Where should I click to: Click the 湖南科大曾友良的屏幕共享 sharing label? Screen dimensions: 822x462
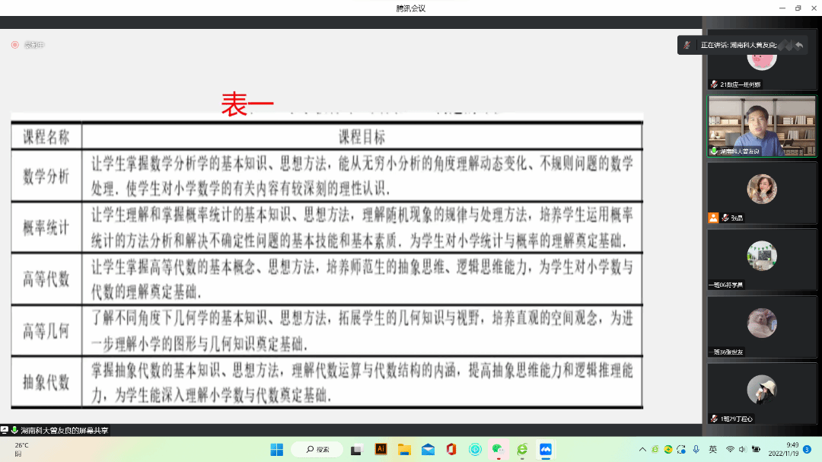click(64, 430)
